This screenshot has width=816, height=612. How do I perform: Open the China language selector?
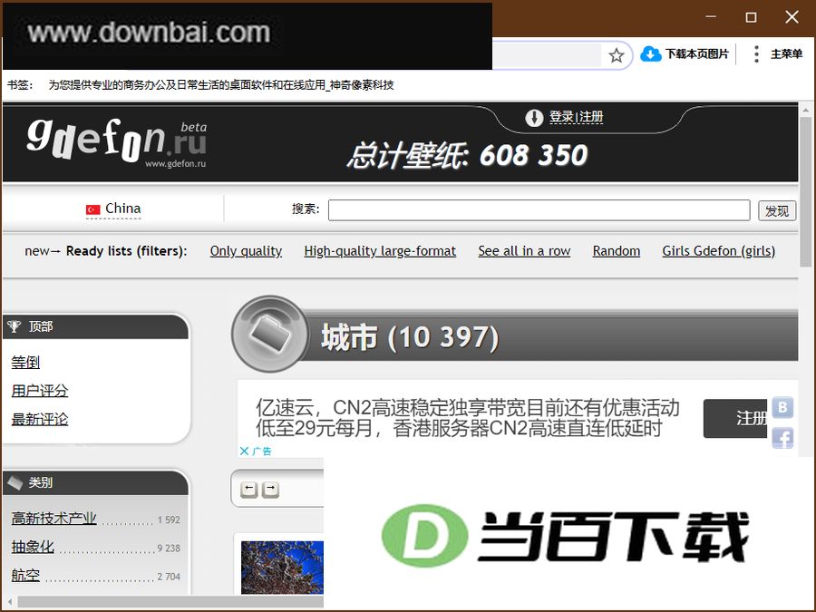[113, 209]
